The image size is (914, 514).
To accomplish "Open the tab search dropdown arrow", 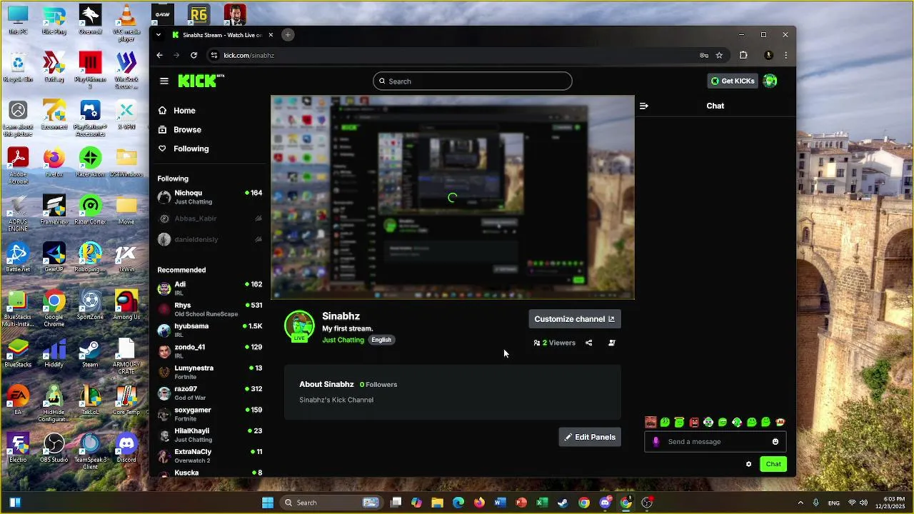I will coord(159,35).
